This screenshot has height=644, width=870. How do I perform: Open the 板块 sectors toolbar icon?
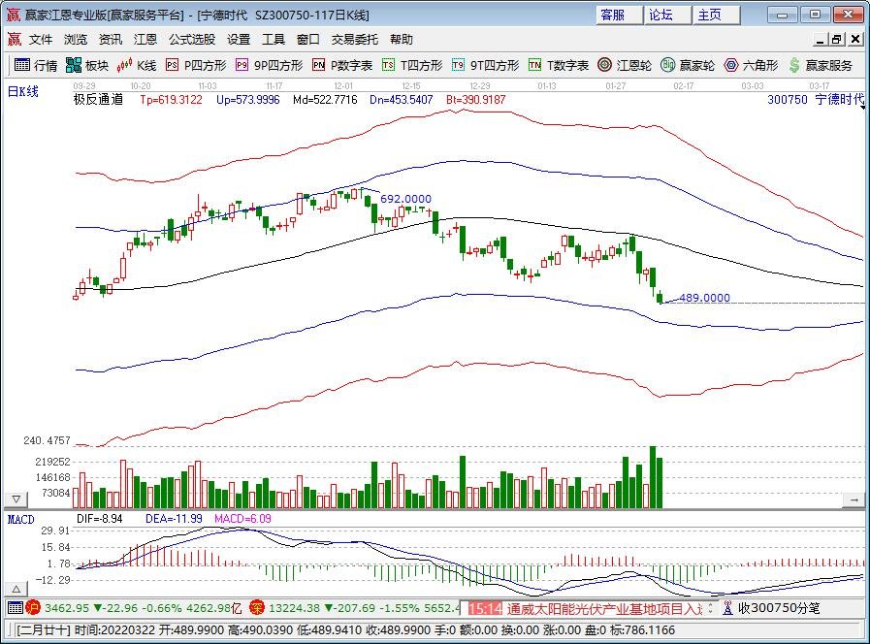coord(74,65)
